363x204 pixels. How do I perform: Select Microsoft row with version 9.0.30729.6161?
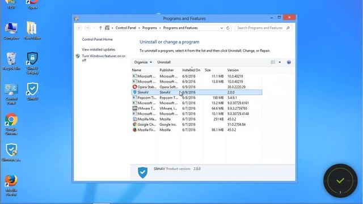click(x=197, y=103)
